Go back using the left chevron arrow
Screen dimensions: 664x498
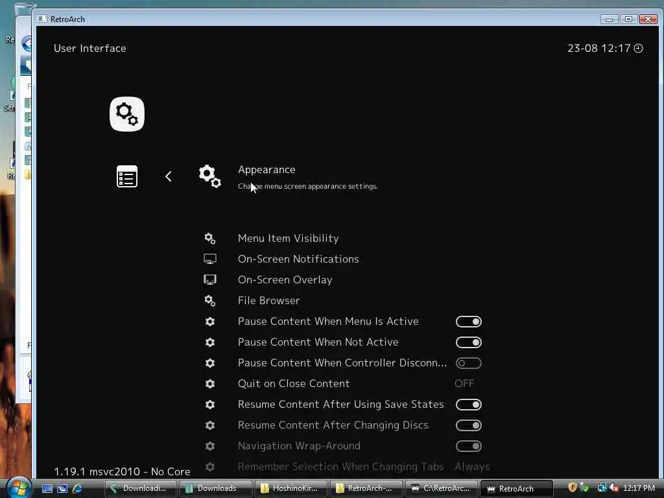169,176
